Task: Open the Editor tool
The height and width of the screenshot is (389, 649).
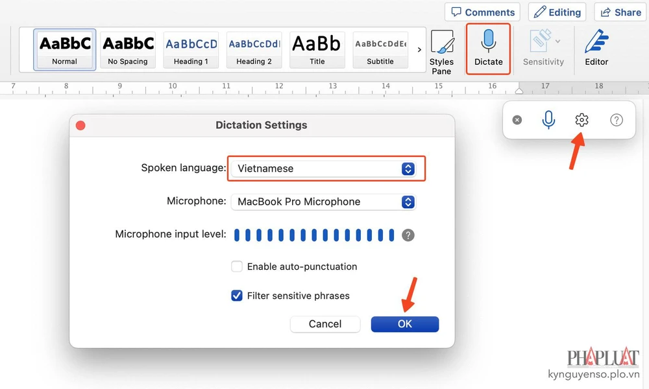Action: (x=596, y=47)
